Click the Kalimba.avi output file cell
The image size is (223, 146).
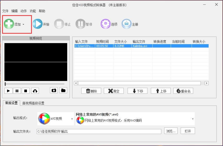click(x=142, y=46)
